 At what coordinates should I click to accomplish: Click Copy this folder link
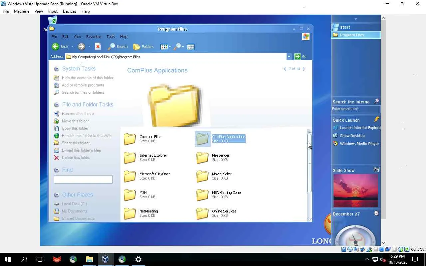(x=75, y=128)
